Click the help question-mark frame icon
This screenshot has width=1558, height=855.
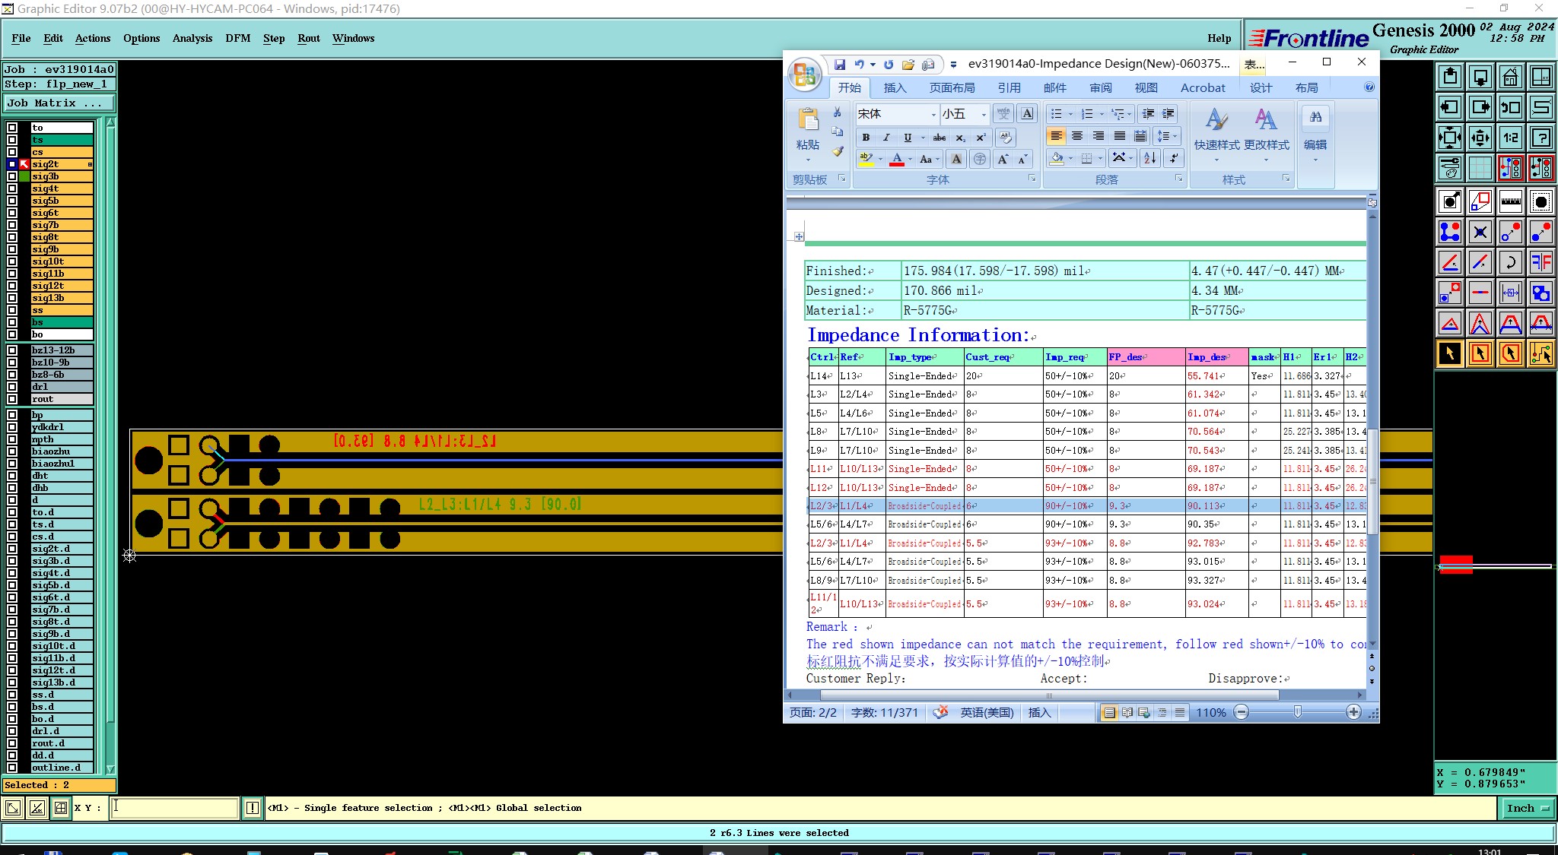click(x=1541, y=138)
